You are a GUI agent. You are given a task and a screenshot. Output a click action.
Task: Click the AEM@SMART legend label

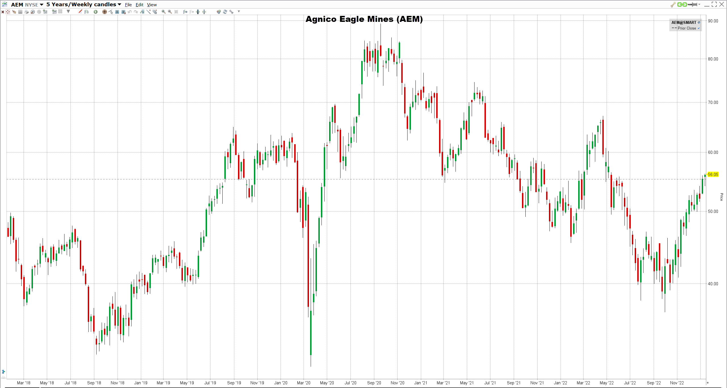[x=684, y=22]
